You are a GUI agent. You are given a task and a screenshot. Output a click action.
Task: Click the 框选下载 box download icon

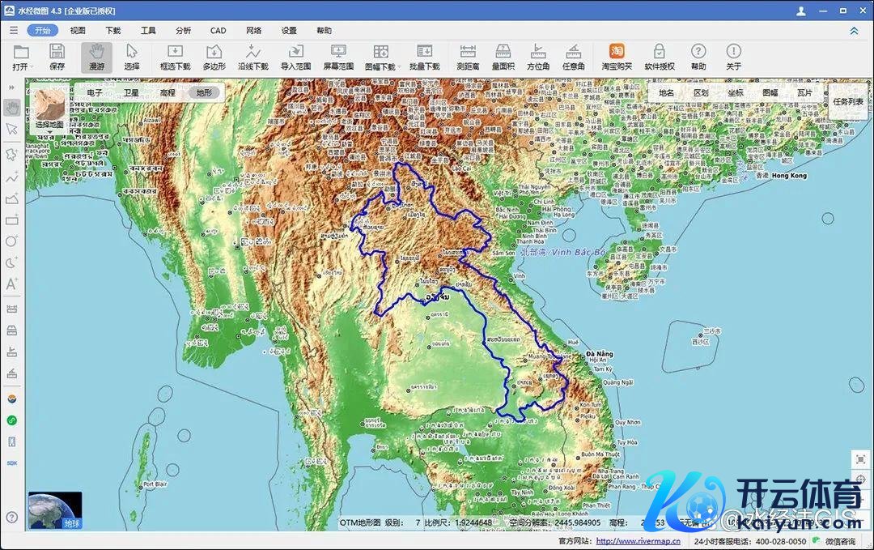(x=175, y=57)
